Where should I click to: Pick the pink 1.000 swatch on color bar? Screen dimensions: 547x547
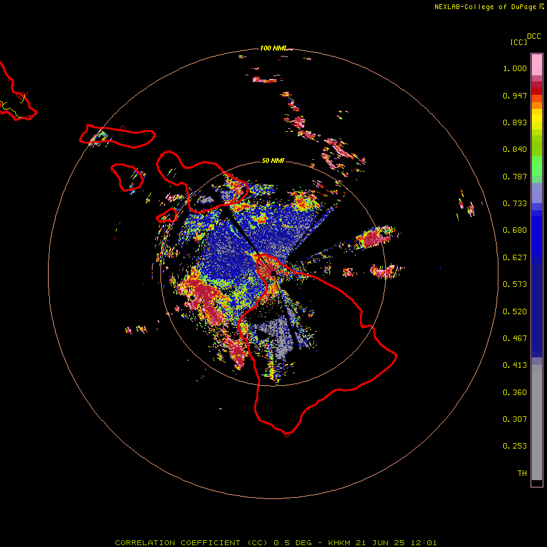point(537,65)
